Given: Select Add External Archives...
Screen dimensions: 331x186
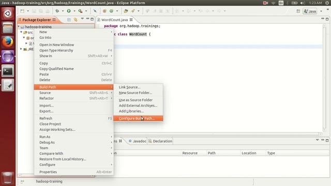Looking at the screenshot, I should [x=138, y=105].
